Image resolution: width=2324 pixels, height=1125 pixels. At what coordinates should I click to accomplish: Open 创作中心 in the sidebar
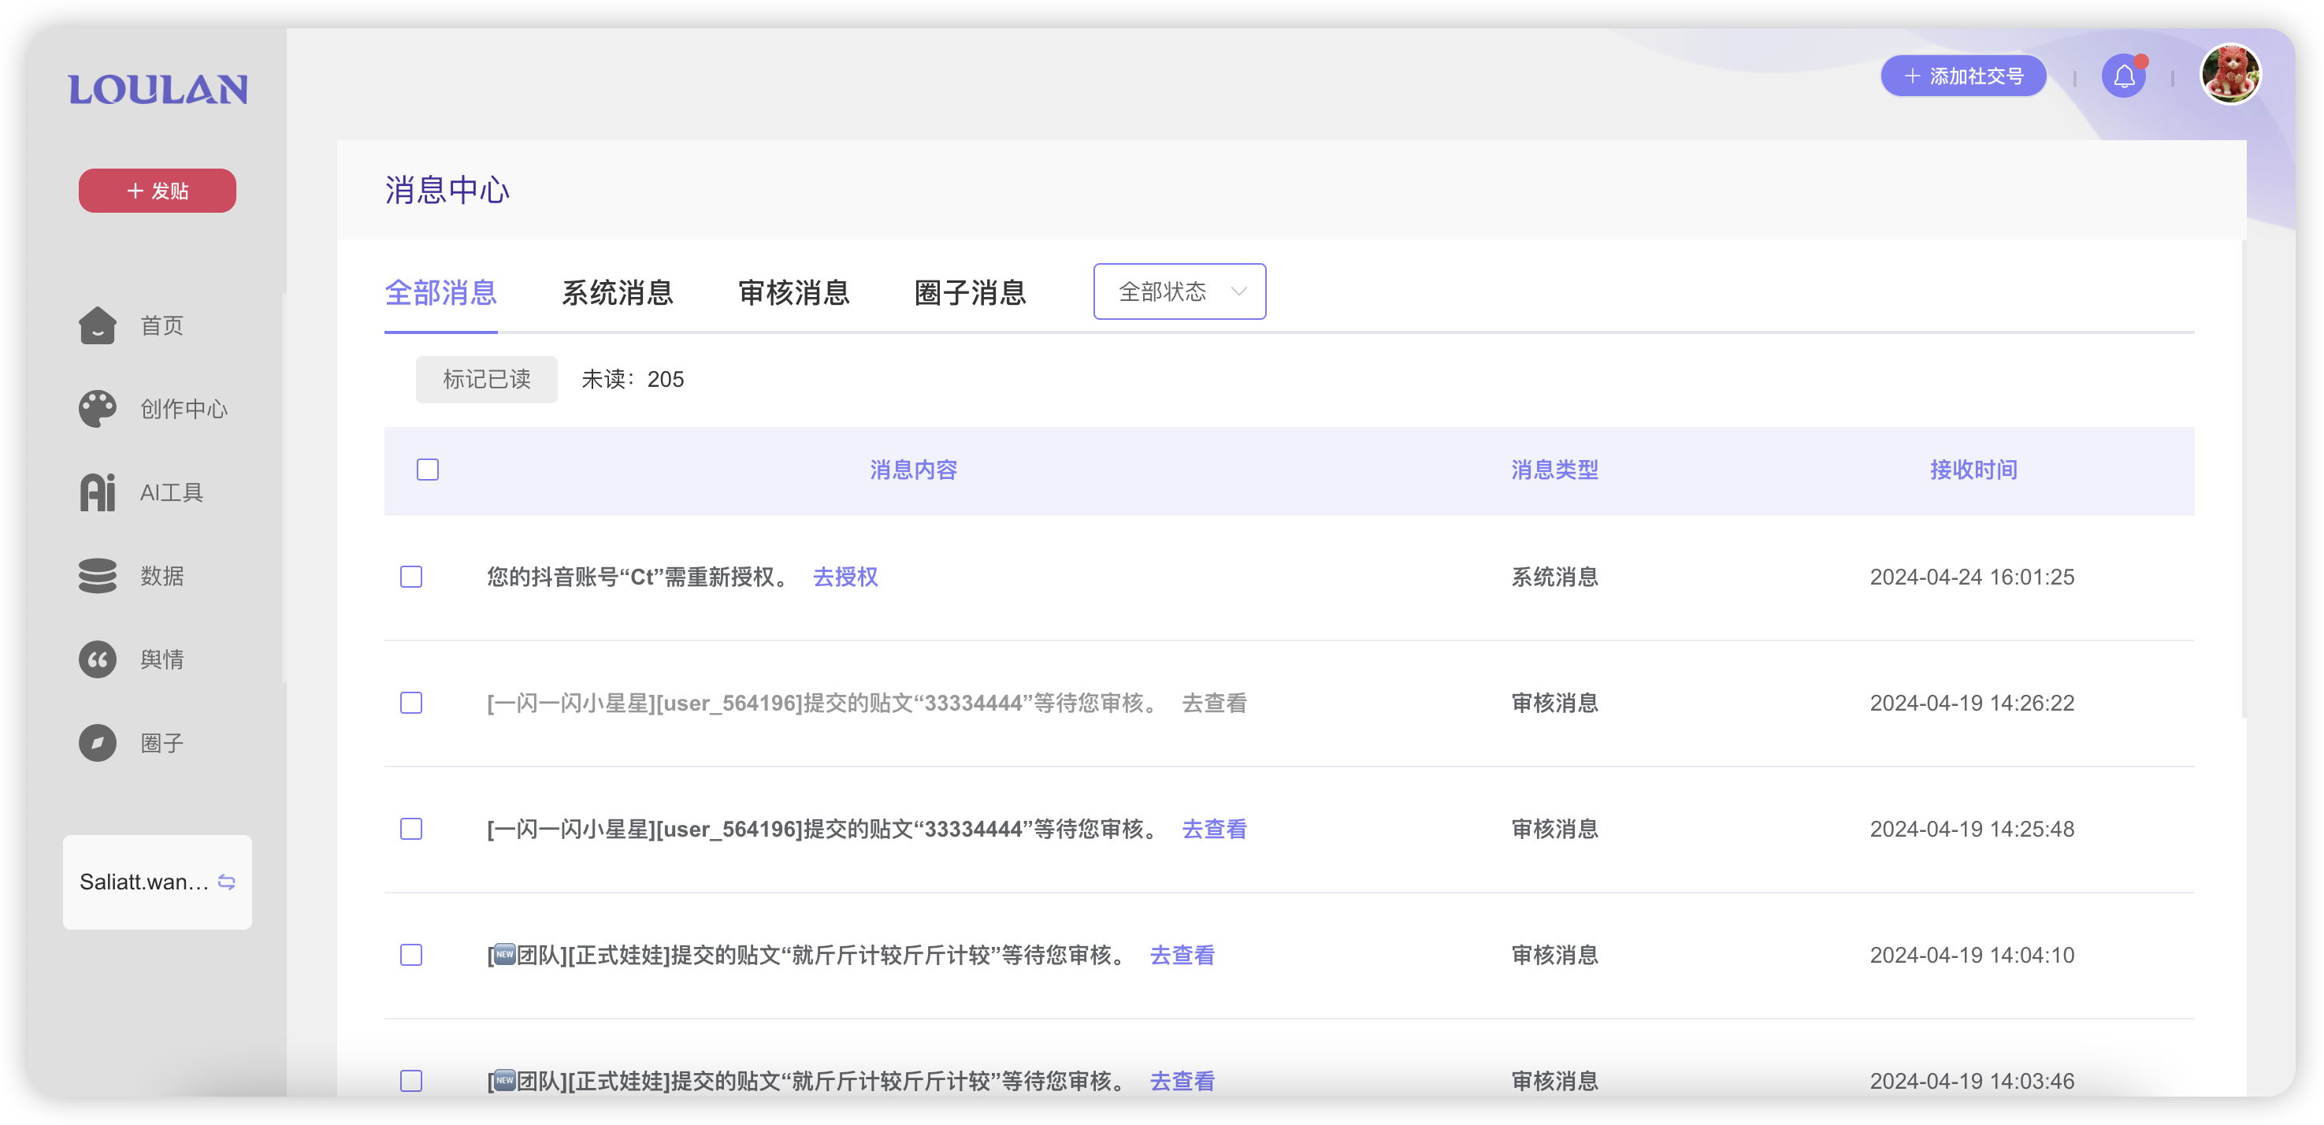click(184, 409)
